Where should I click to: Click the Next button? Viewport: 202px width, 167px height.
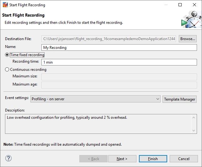122,159
